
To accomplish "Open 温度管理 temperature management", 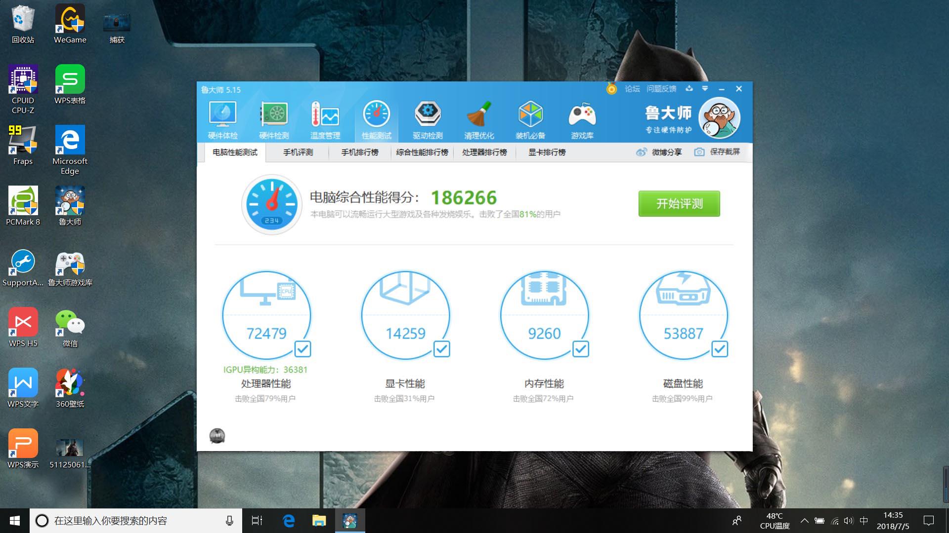I will [326, 118].
